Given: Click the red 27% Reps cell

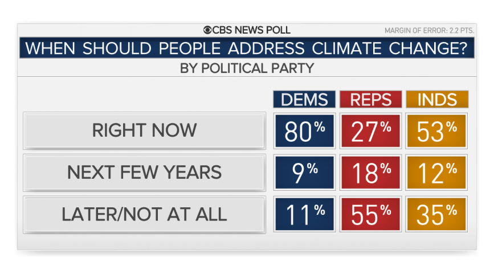Looking at the screenshot, I should 371,131.
